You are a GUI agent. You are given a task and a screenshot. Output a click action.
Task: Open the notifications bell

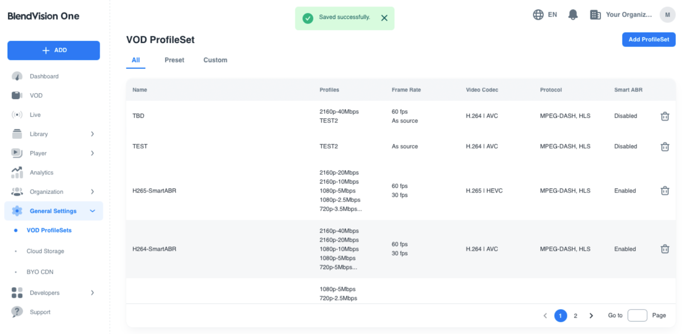pos(573,15)
